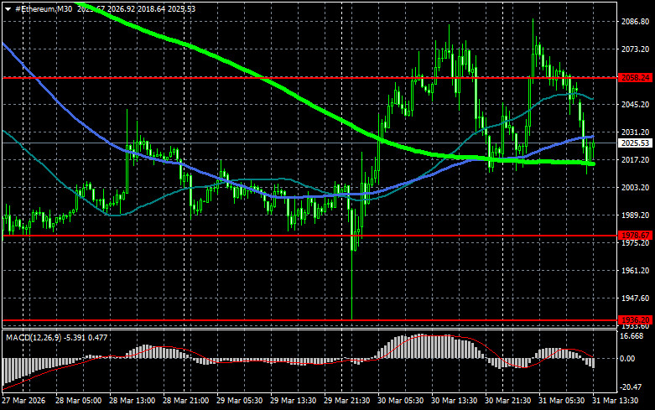Open the chart dropdown arrow beside #Ethereum
Screen dimensions: 655x410
[8, 9]
